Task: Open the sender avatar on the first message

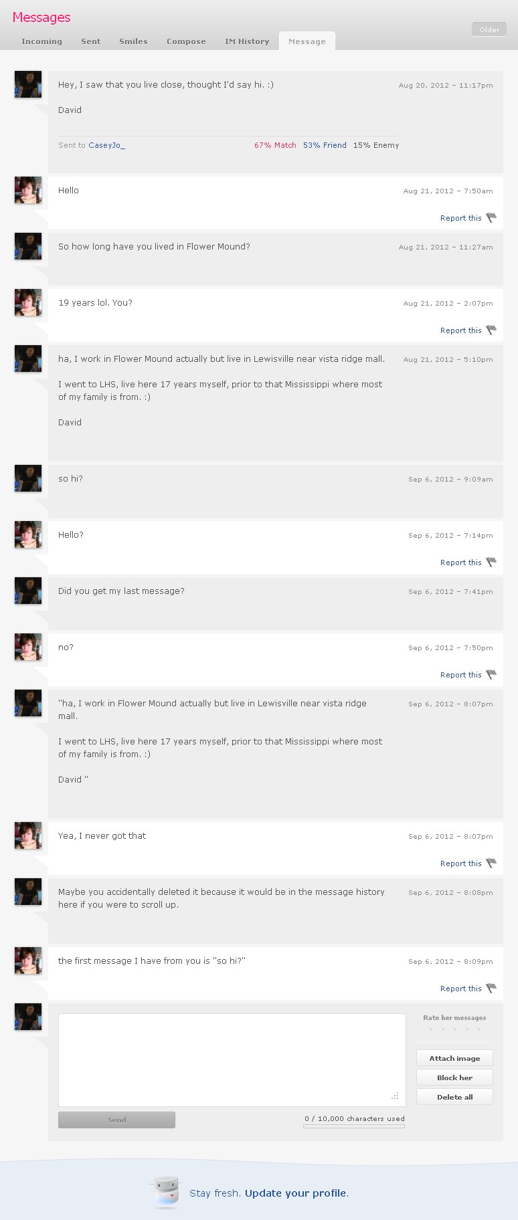Action: pos(28,85)
